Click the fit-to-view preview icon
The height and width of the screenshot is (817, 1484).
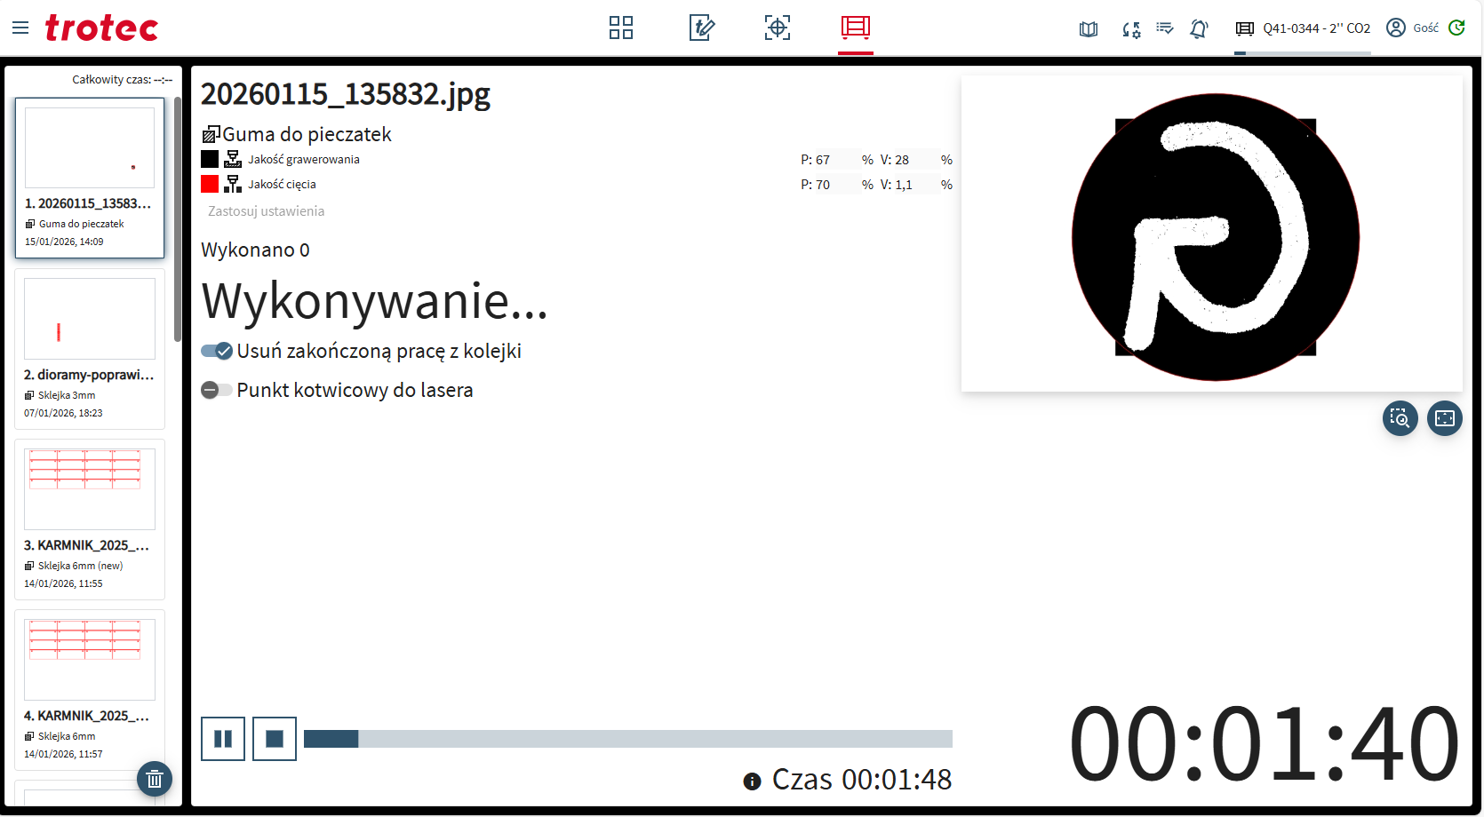click(x=1444, y=418)
